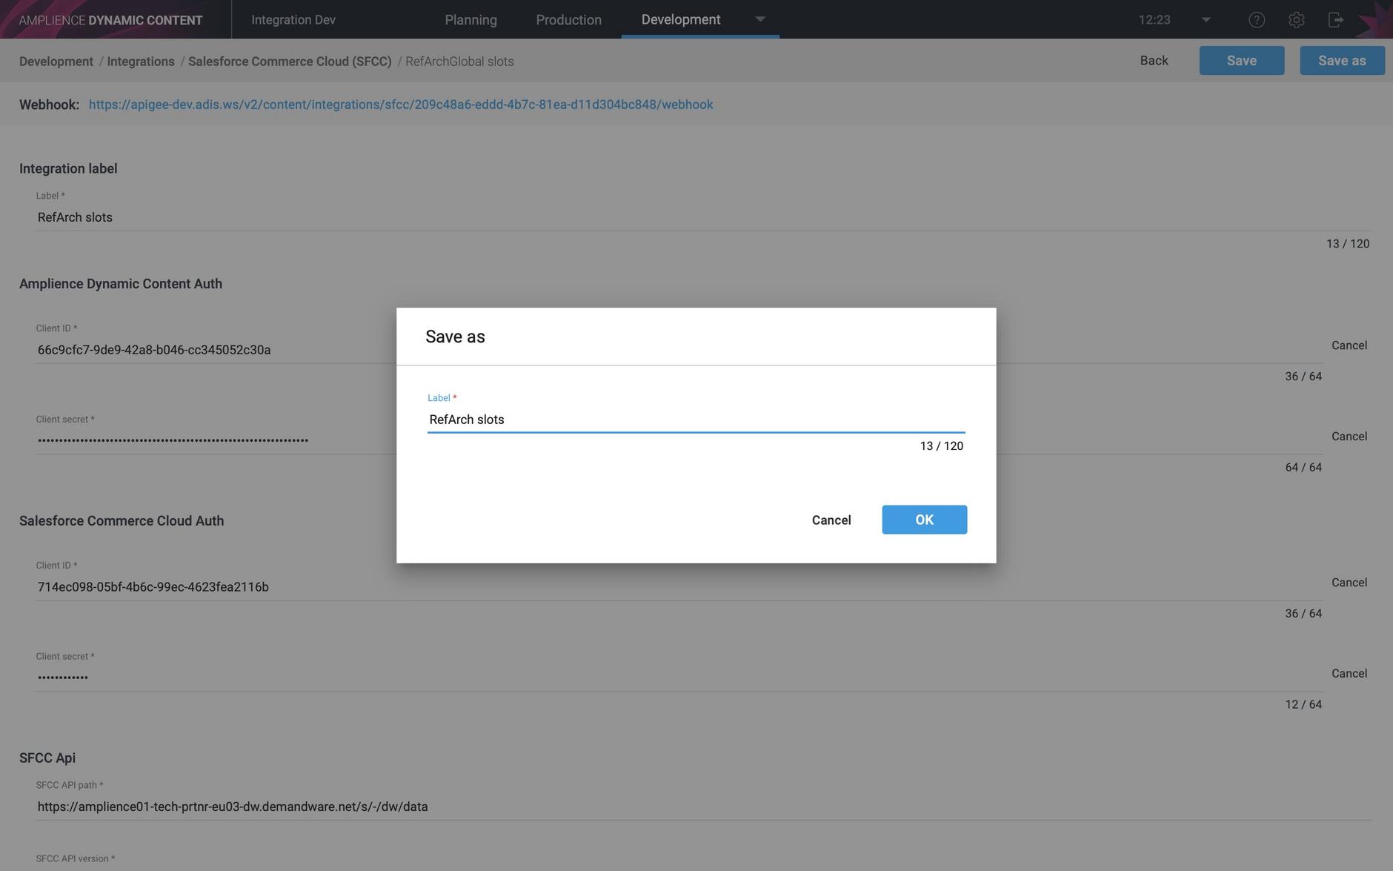1393x871 pixels.
Task: Click the dialog Label input field
Action: (x=696, y=420)
